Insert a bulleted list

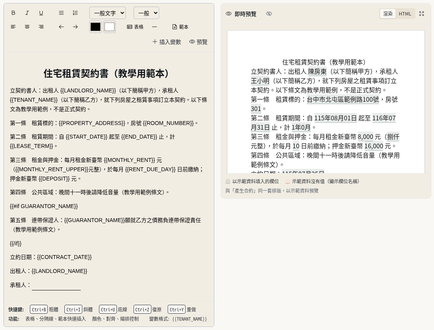61,13
